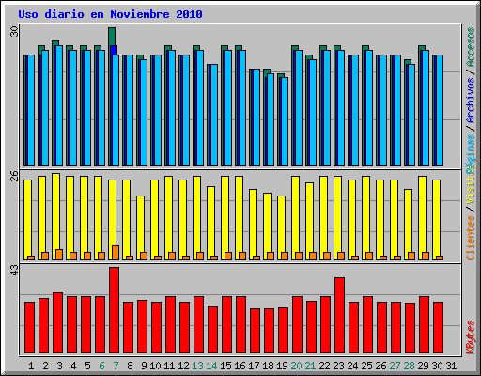Click the red KBytes bar for day 23
Viewport: 481px width, 376px height.
[x=339, y=315]
